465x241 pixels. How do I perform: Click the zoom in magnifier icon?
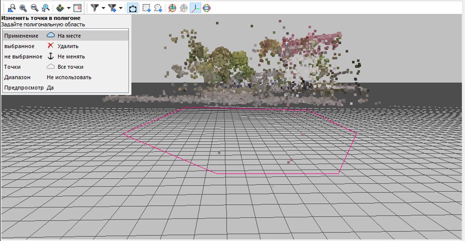pos(23,8)
